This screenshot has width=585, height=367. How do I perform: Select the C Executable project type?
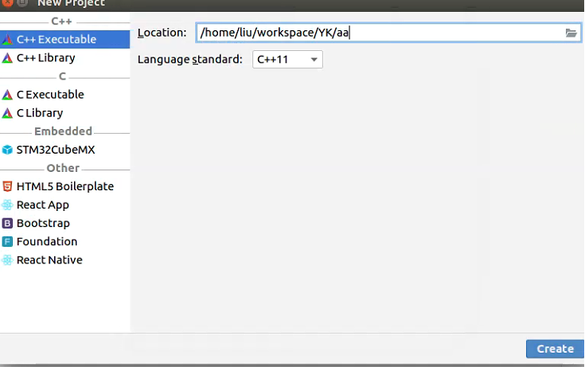click(x=65, y=95)
